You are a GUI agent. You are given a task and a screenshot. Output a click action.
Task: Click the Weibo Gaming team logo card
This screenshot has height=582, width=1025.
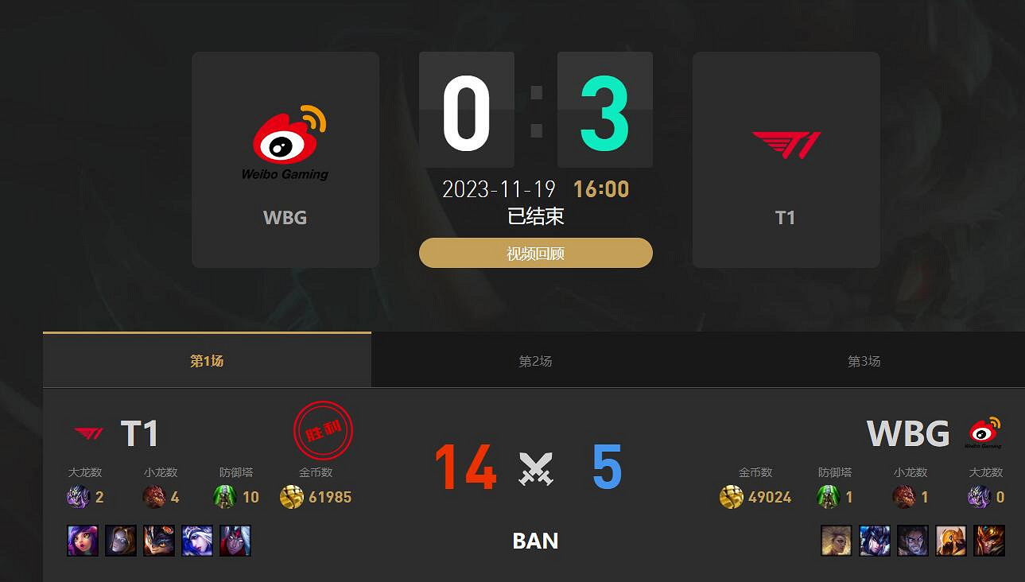(285, 160)
